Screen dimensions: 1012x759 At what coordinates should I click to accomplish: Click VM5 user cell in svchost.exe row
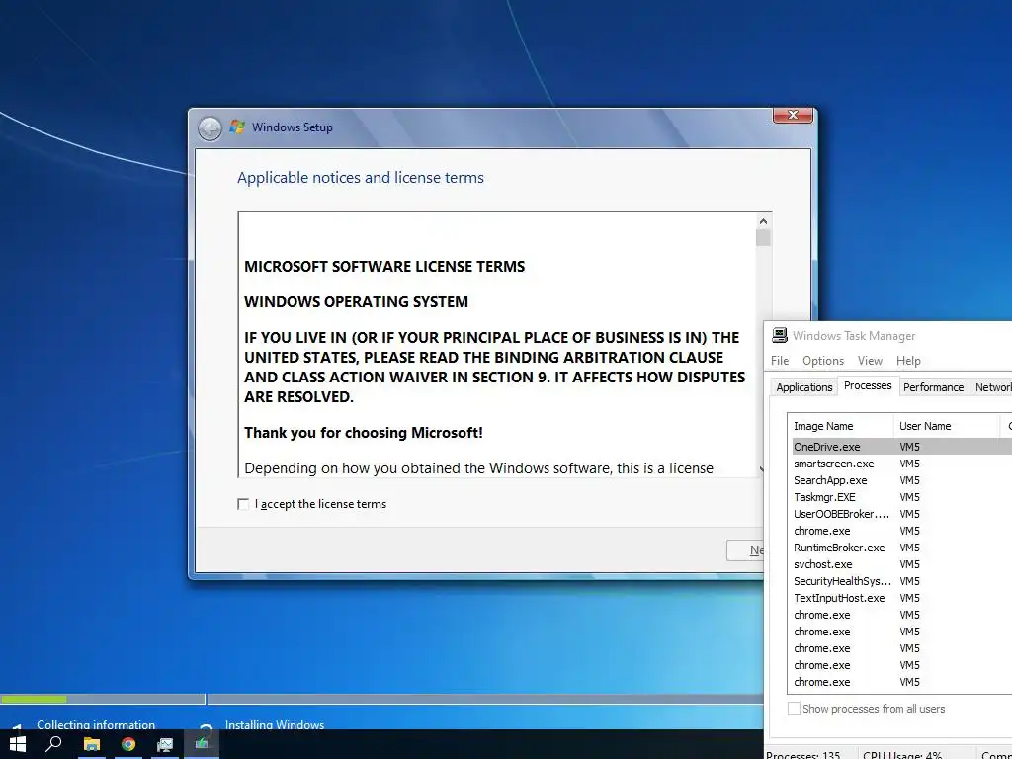909,564
